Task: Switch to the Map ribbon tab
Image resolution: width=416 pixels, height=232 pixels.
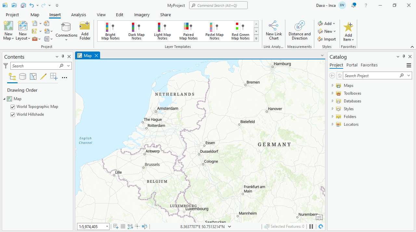Action: [35, 15]
